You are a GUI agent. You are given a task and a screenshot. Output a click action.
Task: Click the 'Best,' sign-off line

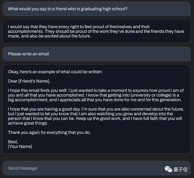13,142
